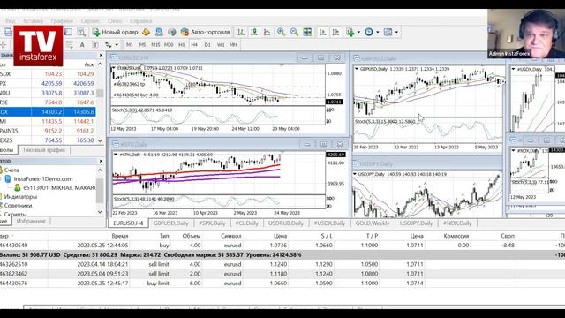Image resolution: width=565 pixels, height=318 pixels.
Task: Open the GBPUSD,Daily chart title dropdown triangle
Action: pyautogui.click(x=357, y=69)
